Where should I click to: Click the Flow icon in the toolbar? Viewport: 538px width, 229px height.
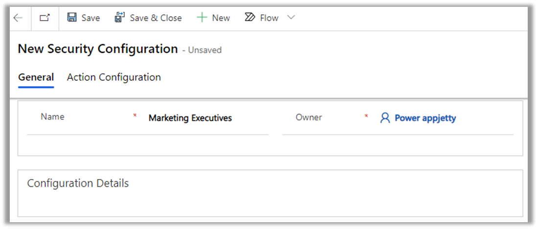[x=250, y=18]
